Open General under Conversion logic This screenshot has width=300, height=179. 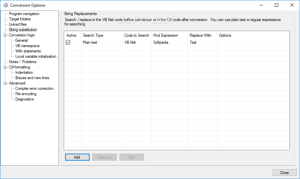(21, 40)
